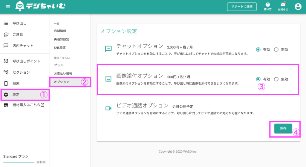Click the ご意見 feedback icon
The height and width of the screenshot is (167, 306).
tap(6, 34)
